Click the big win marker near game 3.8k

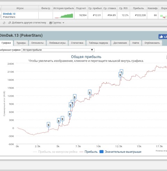[48, 125]
